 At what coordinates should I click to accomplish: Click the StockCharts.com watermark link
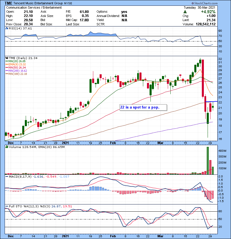pyautogui.click(x=204, y=3)
